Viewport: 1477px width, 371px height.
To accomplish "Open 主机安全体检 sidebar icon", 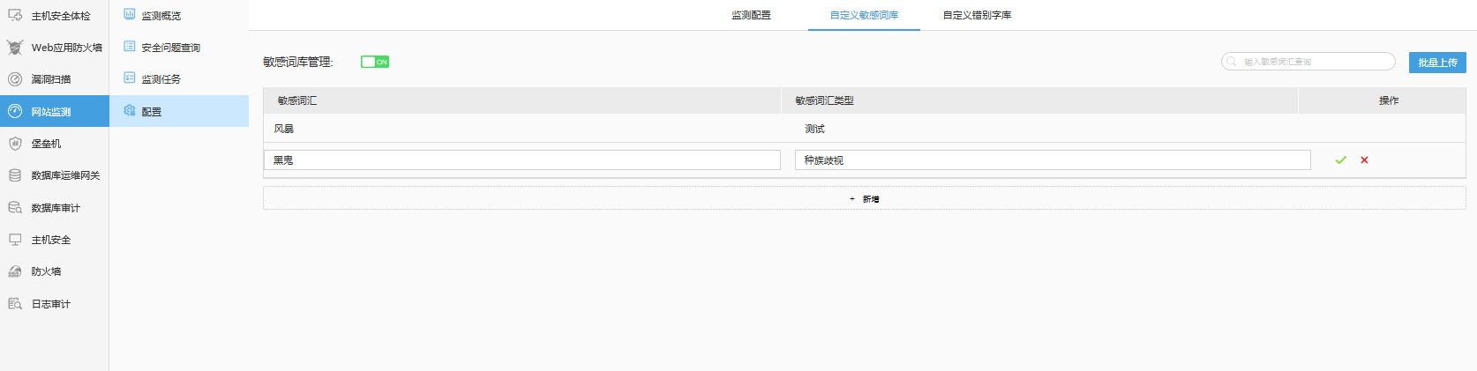I will (x=15, y=16).
